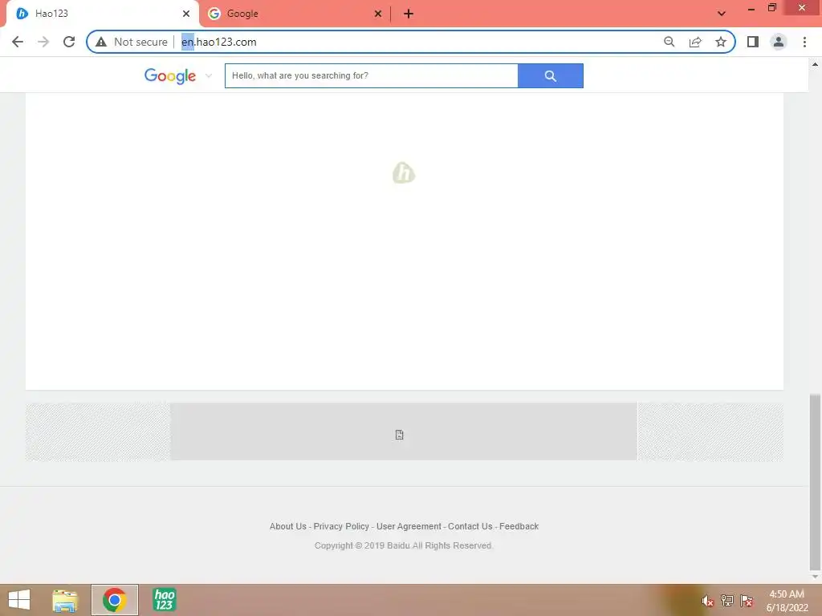822x616 pixels.
Task: Open the Action Center flag icon
Action: click(747, 601)
